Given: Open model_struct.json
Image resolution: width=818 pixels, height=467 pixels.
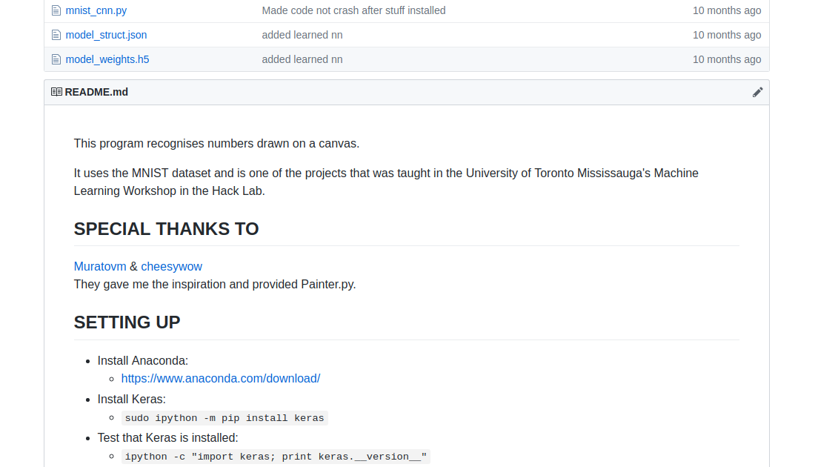Looking at the screenshot, I should point(106,35).
